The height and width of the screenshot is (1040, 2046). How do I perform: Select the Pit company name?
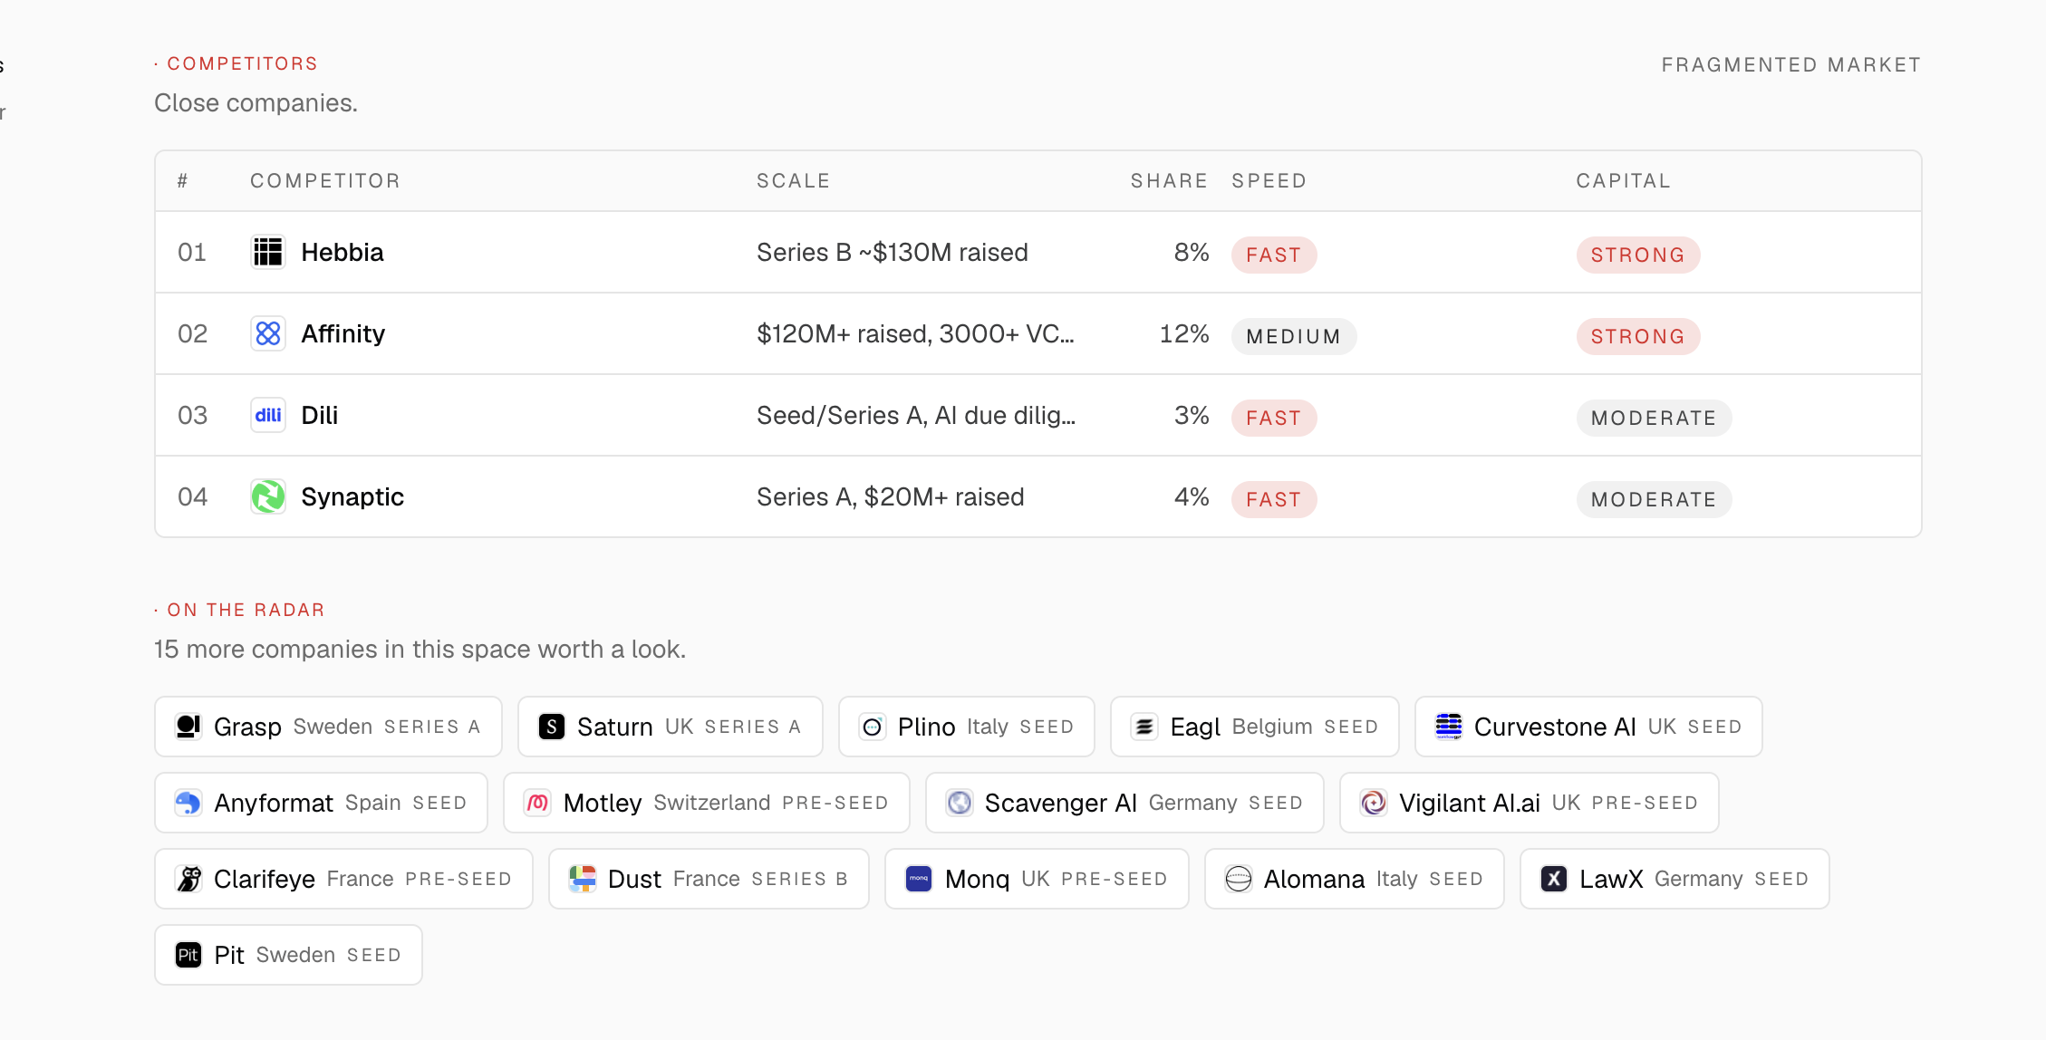[229, 955]
